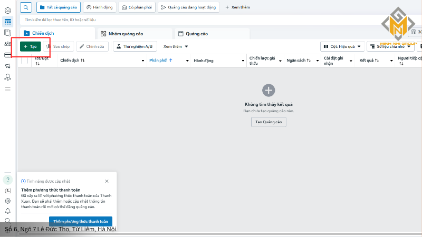Open the 'Số liệu chia nhỏ' breakdown dropdown
Screen dimensions: 422x237
(390, 46)
